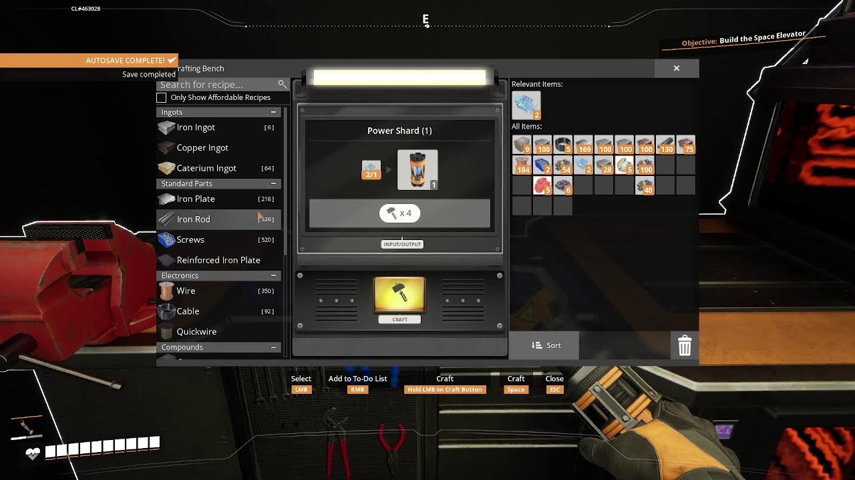Collapse the Compounds category

tap(273, 347)
